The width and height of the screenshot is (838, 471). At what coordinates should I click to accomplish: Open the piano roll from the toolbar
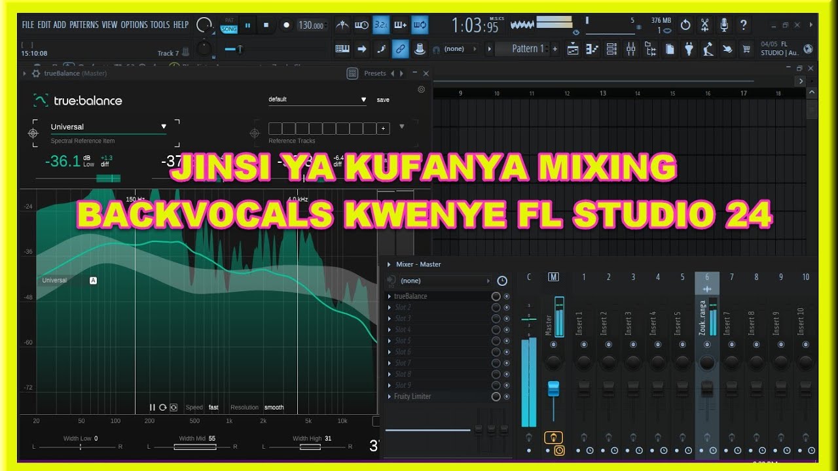(x=593, y=49)
